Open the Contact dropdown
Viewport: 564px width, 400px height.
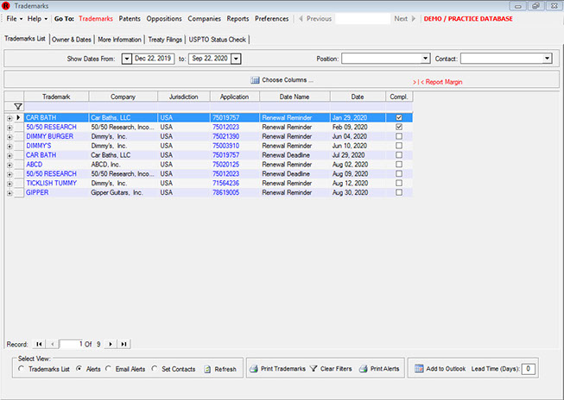(x=547, y=59)
